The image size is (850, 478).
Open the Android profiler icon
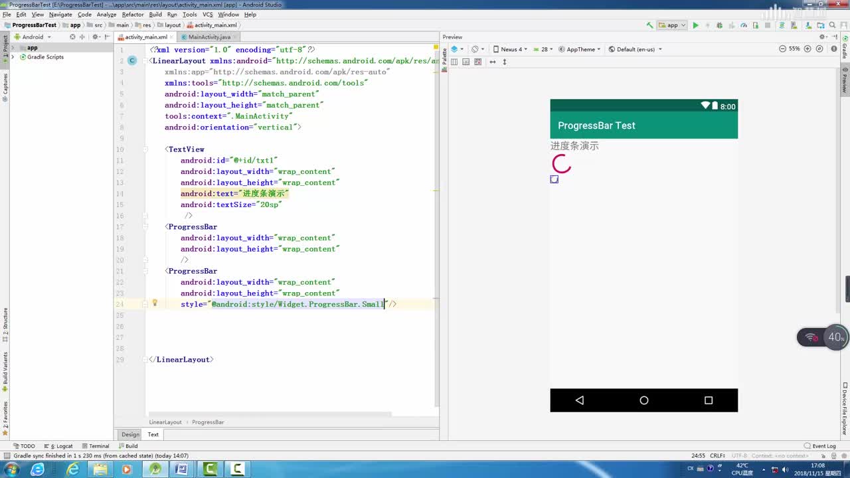tap(744, 25)
